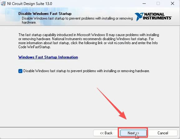The height and width of the screenshot is (139, 180).
Task: Click the header subtitle about preventing hardware problems
Action: coord(77,20)
